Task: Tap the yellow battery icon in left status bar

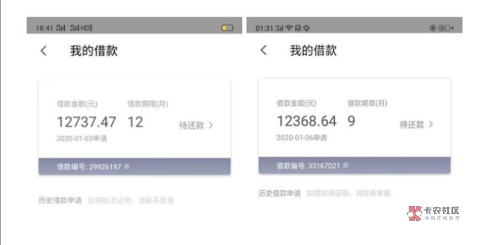Action: pyautogui.click(x=227, y=28)
